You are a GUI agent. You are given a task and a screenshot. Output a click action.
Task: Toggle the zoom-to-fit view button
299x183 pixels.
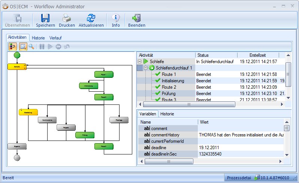click(x=22, y=47)
